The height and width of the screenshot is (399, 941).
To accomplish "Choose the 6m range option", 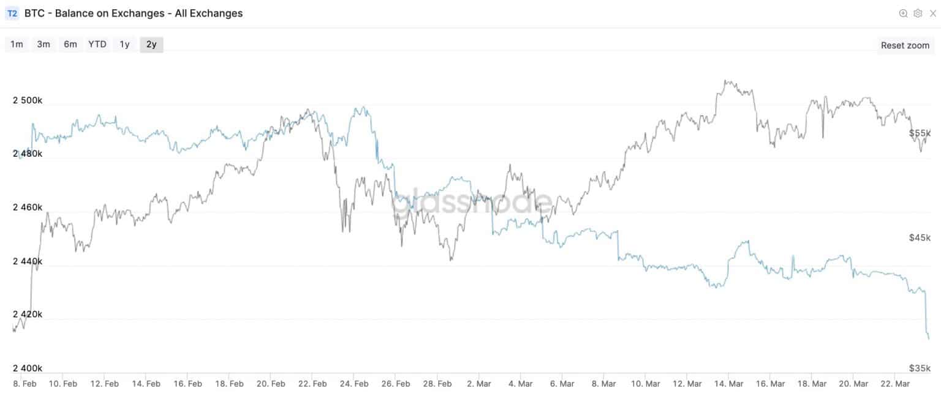I will (70, 44).
